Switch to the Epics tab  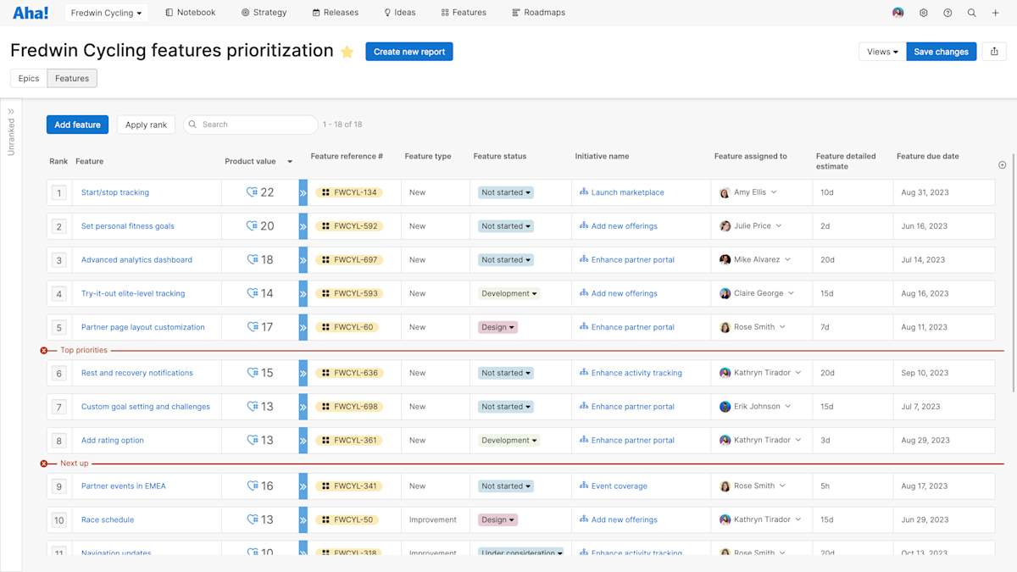pos(29,78)
